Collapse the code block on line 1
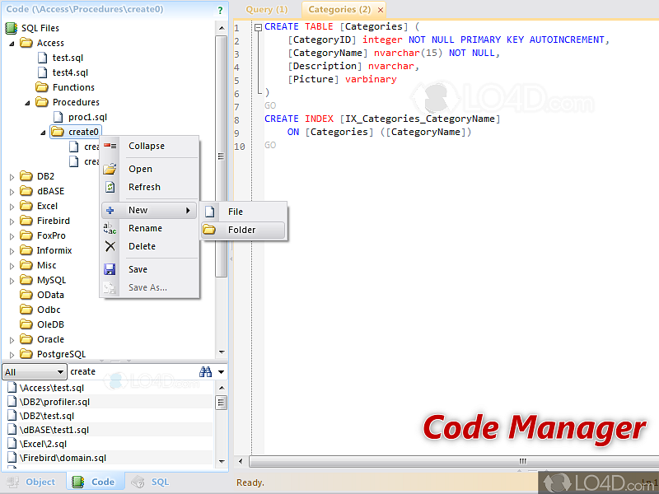This screenshot has width=659, height=494. click(x=257, y=26)
